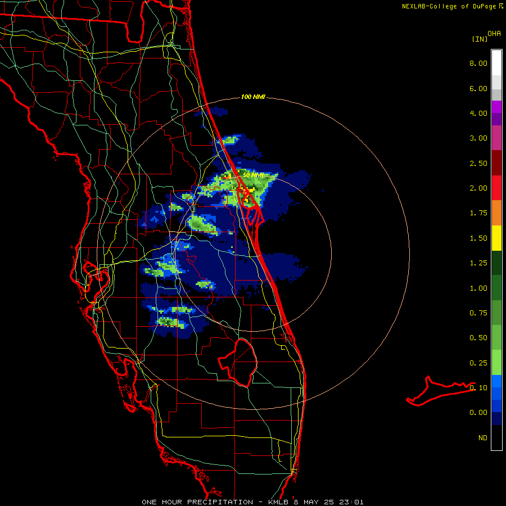
Task: Select the maroon swatch beside 2.50
Action: pos(496,163)
